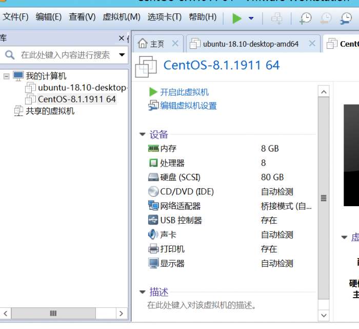The width and height of the screenshot is (359, 329).
Task: Click the library horizontal scrollbar thumb
Action: pyautogui.click(x=53, y=314)
